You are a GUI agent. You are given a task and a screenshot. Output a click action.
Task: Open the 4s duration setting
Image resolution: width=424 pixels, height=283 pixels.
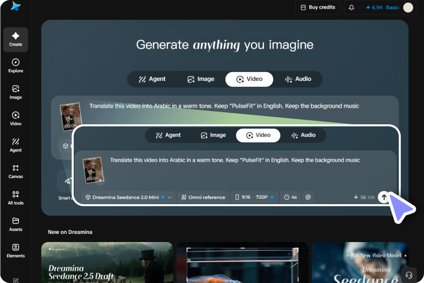(x=290, y=197)
